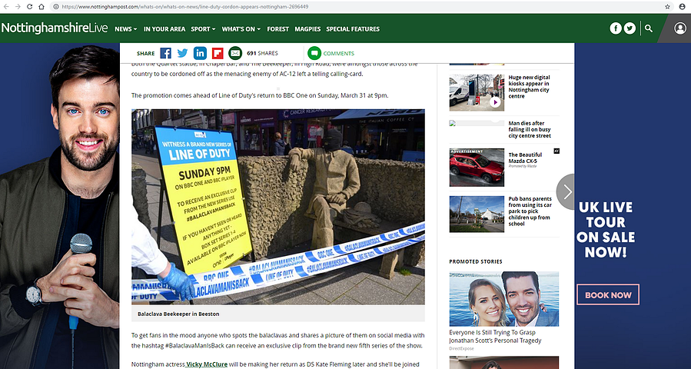This screenshot has height=369, width=691.
Task: Expand the What's On menu
Action: coord(241,29)
